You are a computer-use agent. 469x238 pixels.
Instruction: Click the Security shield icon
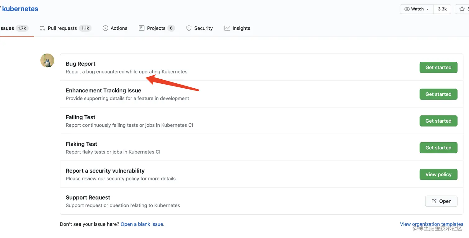pos(189,28)
